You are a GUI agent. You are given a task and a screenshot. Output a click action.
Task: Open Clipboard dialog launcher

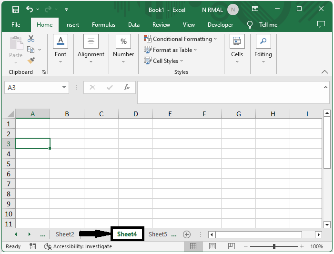[44, 72]
